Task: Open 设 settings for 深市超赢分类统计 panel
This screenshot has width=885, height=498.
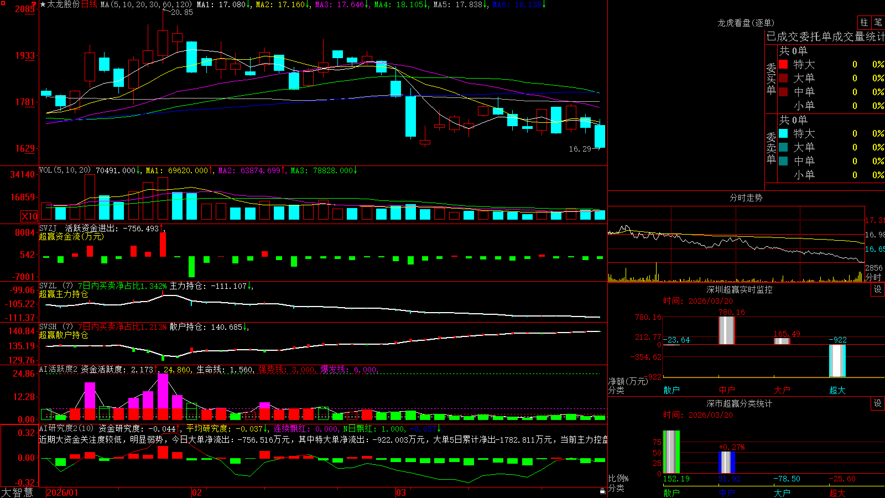Action: coord(878,403)
